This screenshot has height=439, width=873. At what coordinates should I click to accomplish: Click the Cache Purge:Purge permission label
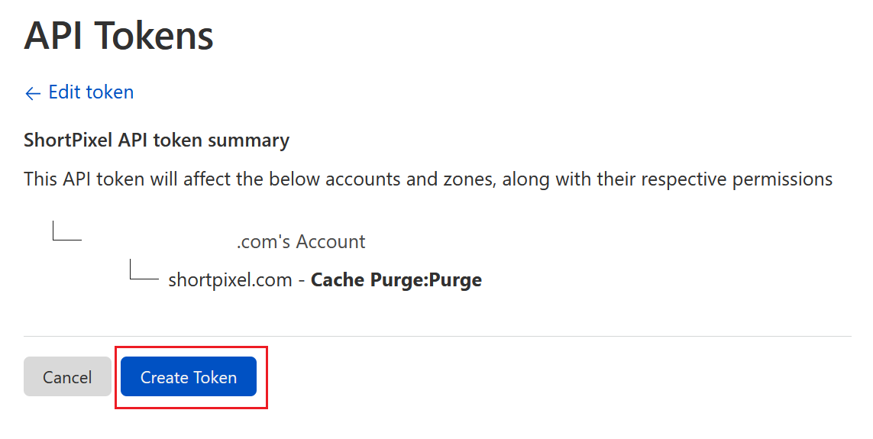[x=396, y=280]
